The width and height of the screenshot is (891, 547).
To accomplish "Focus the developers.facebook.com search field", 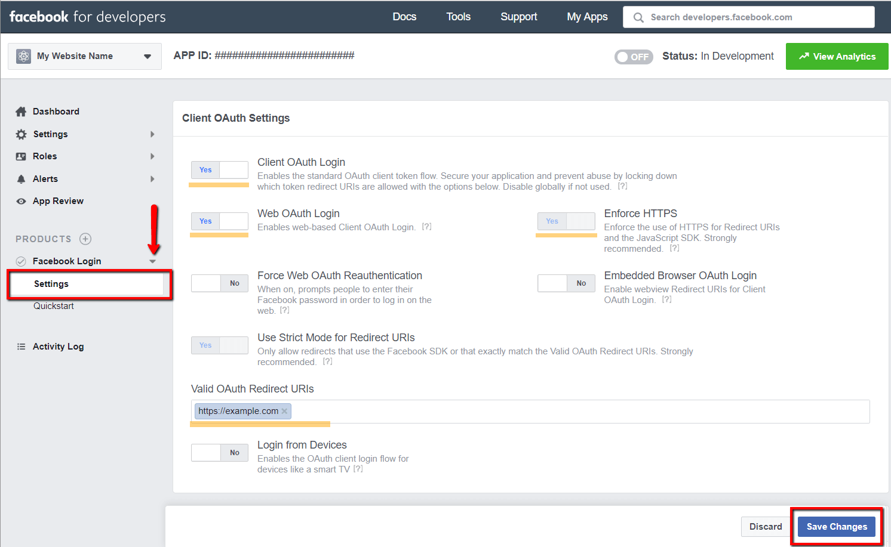I will 749,17.
